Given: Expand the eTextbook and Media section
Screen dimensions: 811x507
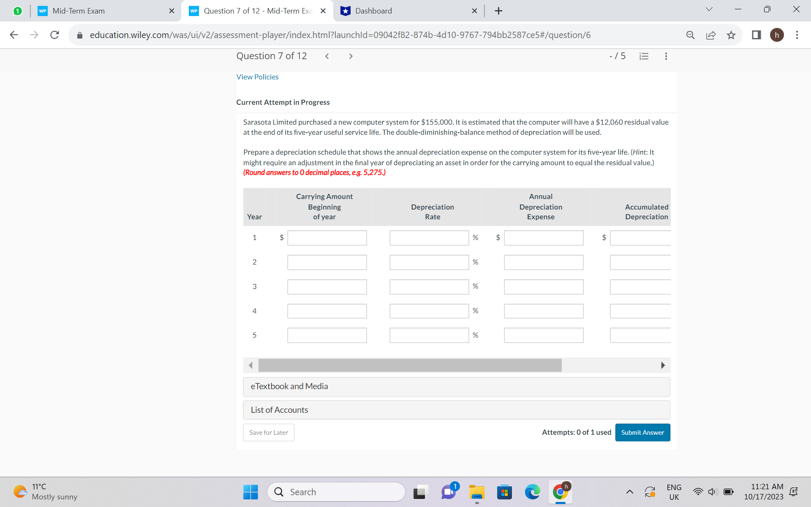Looking at the screenshot, I should 289,386.
